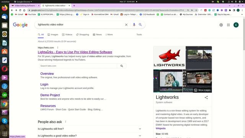Image resolution: width=245 pixels, height=138 pixels.
Task: Expand 'Is Lightworks a good video editor?'
Action: pyautogui.click(x=90, y=136)
